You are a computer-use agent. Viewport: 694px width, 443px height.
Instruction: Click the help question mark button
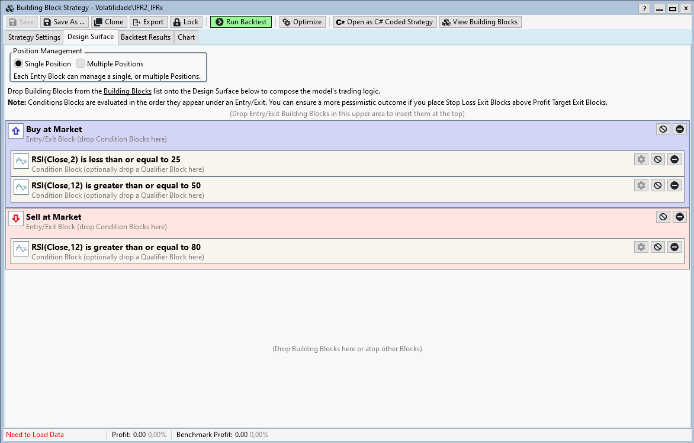coord(644,8)
